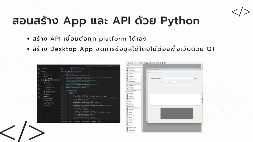Click the Save icon in Qt Designer toolbar
This screenshot has height=142, width=253.
coord(133,63)
